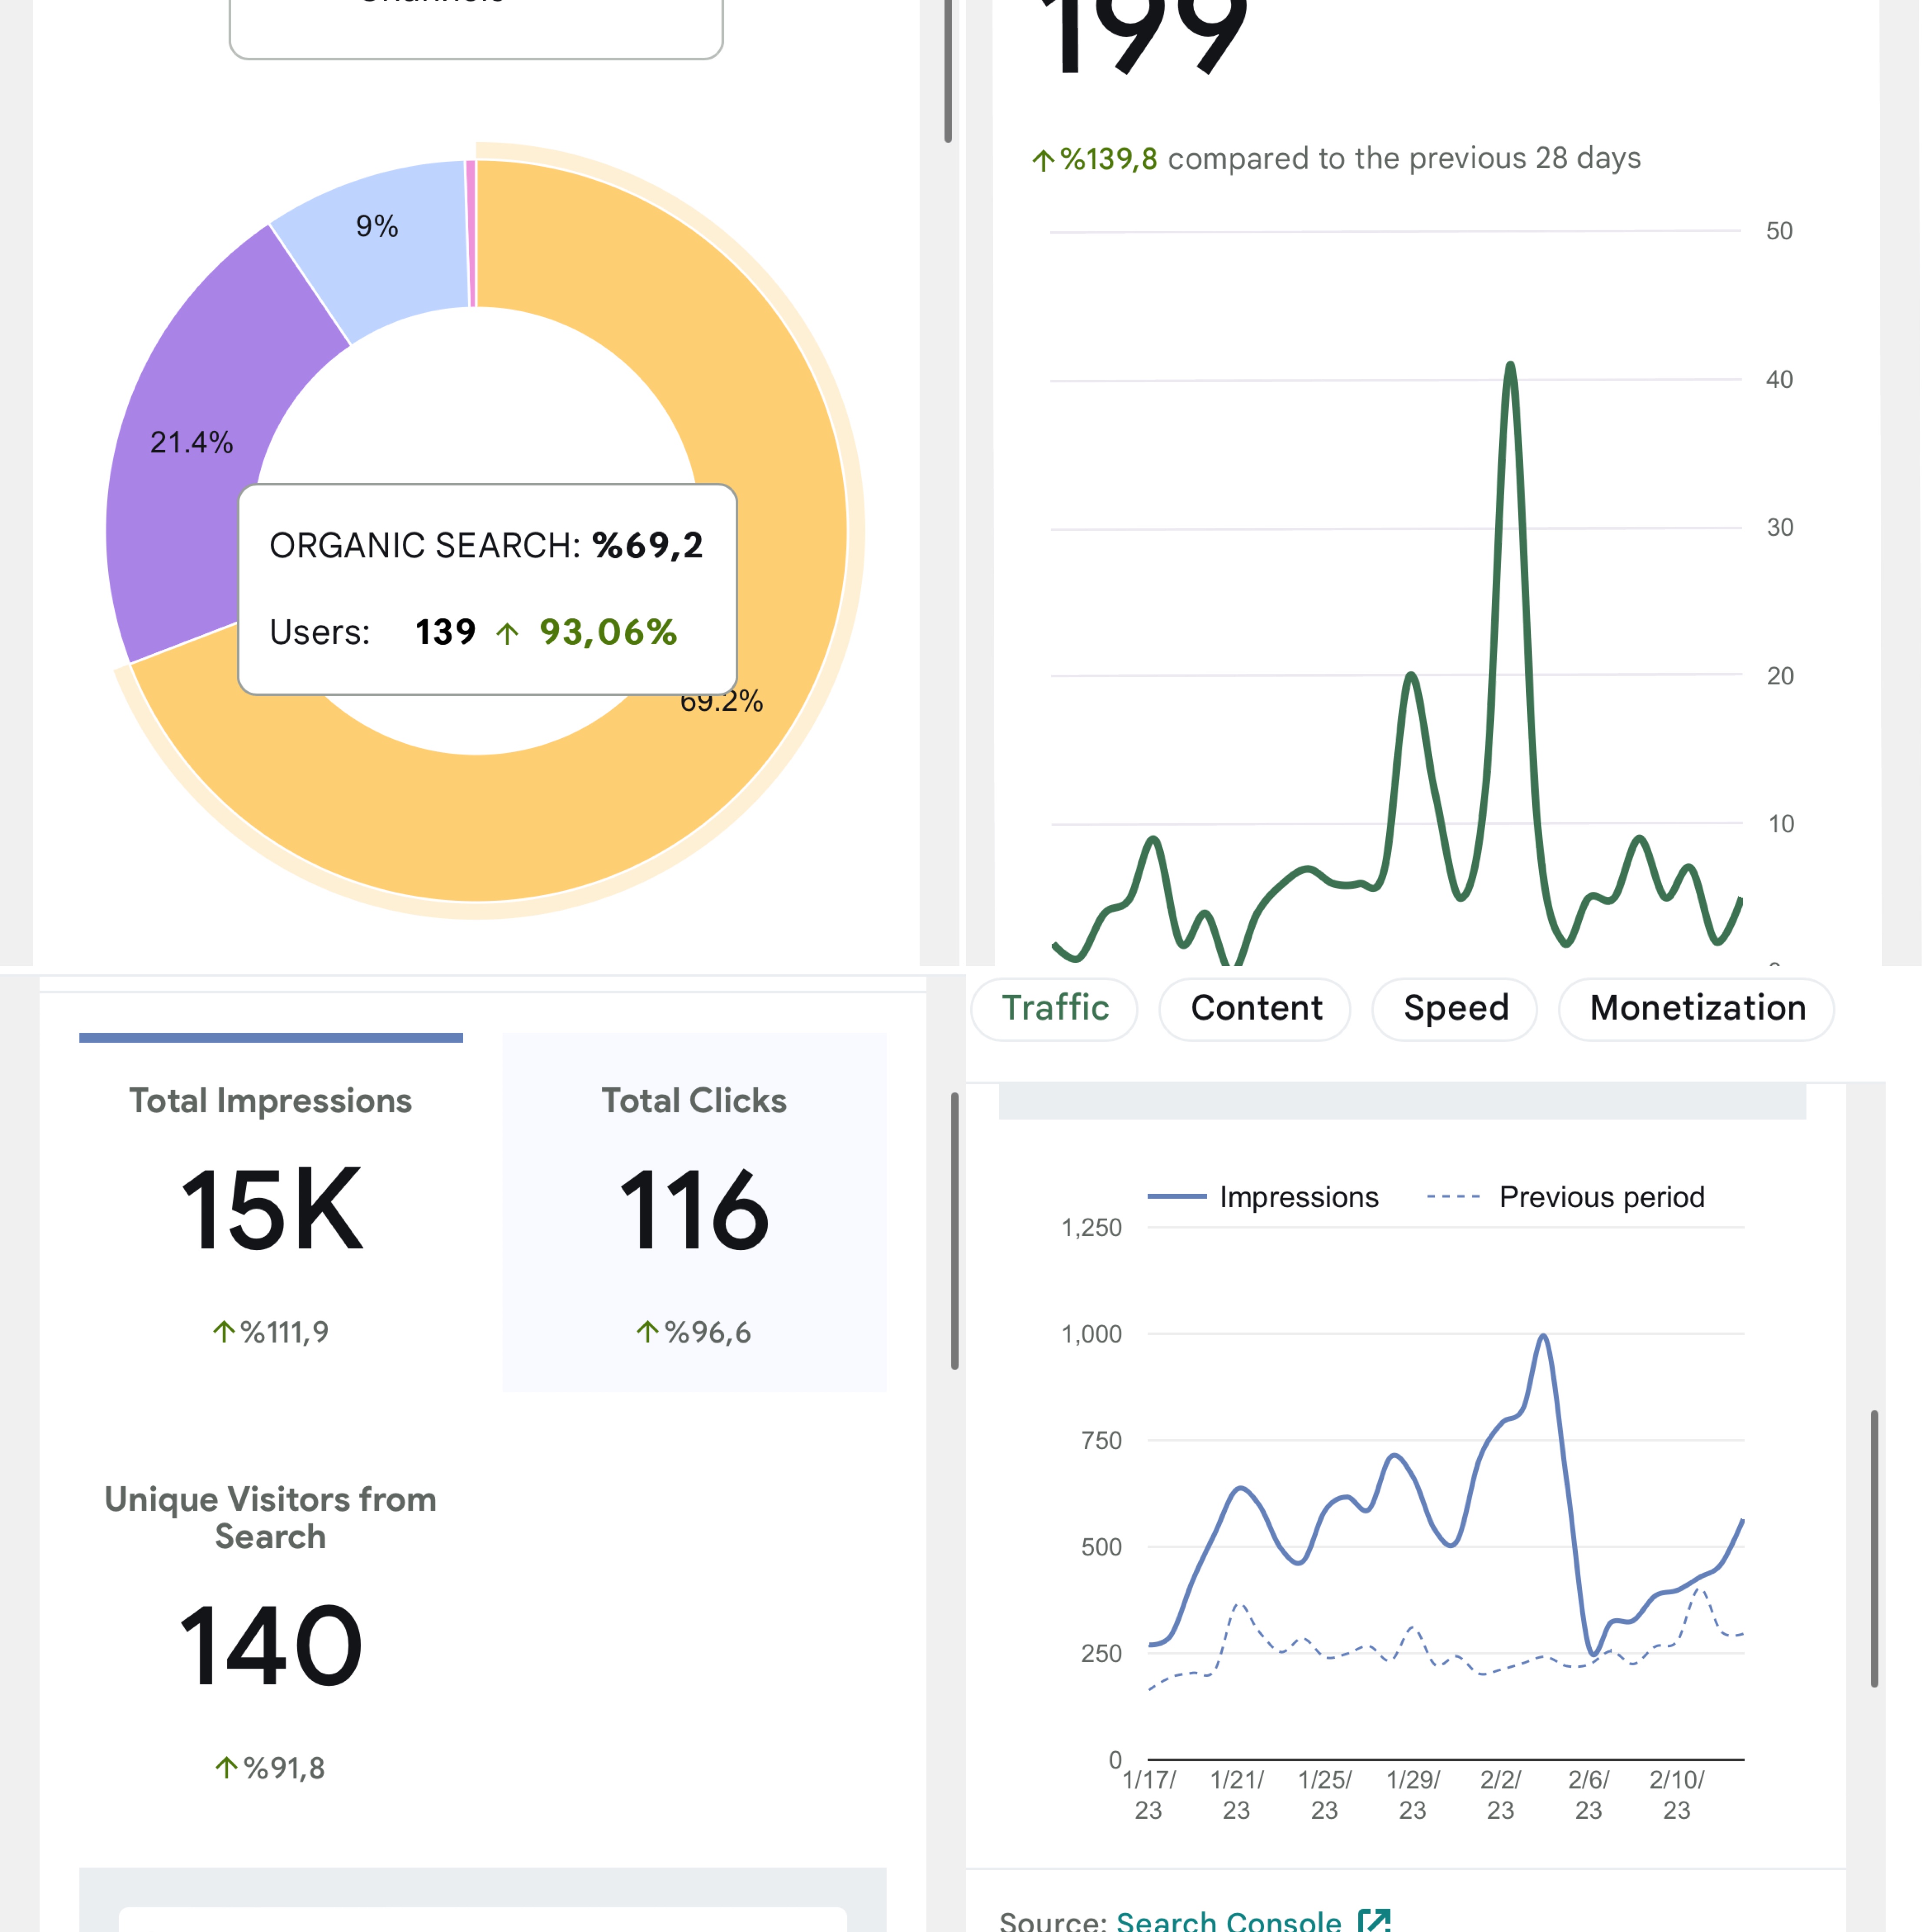The height and width of the screenshot is (1932, 1932).
Task: Click the "compared to the previous 28 days" text
Action: pyautogui.click(x=1404, y=158)
